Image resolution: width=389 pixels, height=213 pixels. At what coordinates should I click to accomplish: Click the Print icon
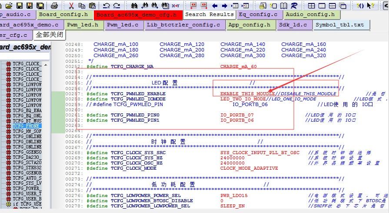(54, 6)
